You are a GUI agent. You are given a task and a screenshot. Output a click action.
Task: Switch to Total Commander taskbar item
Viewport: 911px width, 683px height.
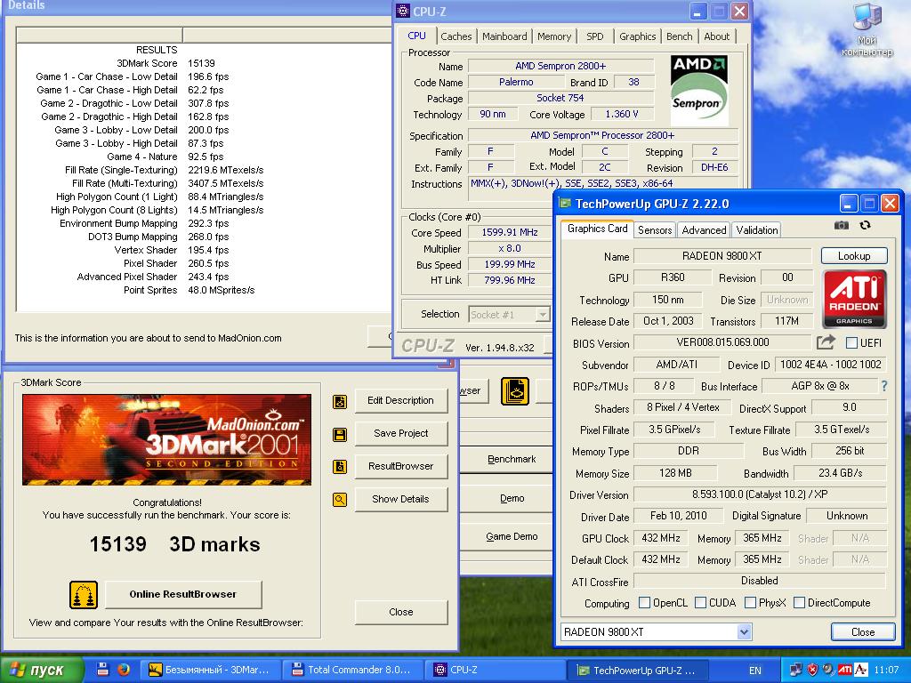pyautogui.click(x=352, y=670)
